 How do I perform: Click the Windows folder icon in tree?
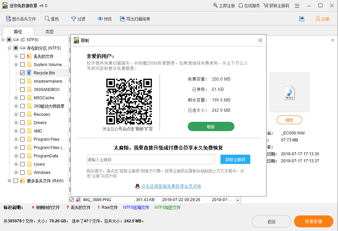[x=29, y=173]
